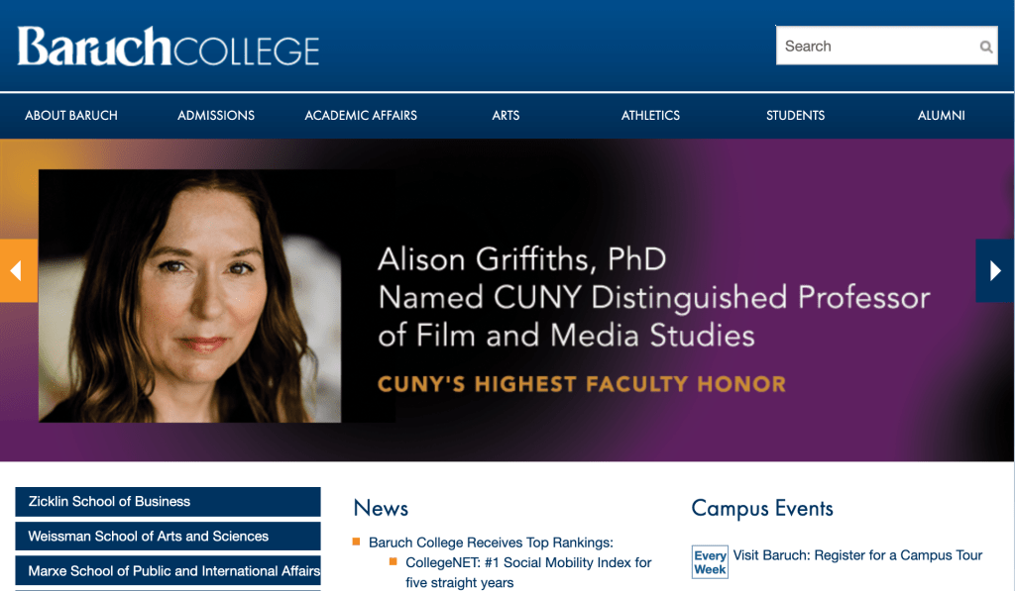The height and width of the screenshot is (591, 1015).
Task: Go to previous slide with orange arrow
Action: [x=18, y=270]
